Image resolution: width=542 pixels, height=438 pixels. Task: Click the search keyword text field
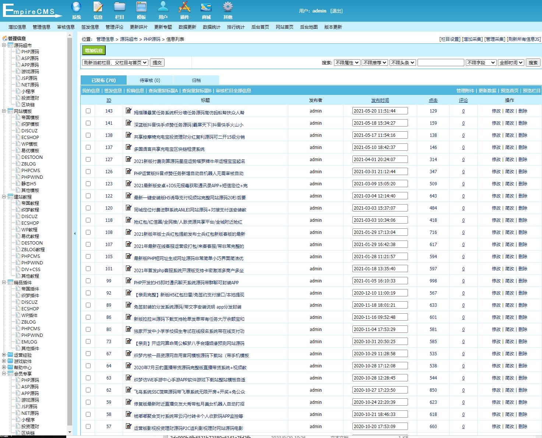[x=440, y=63]
